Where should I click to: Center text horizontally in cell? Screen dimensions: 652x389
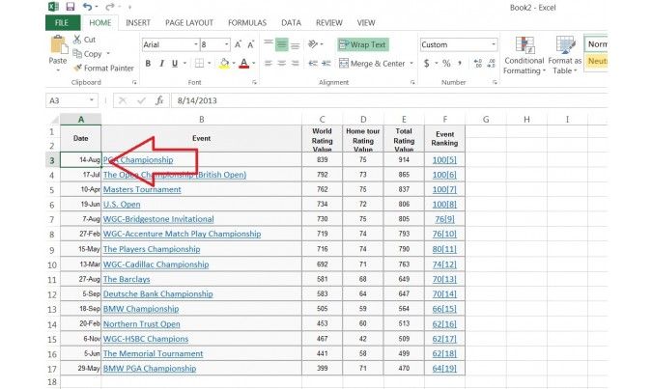pos(282,63)
